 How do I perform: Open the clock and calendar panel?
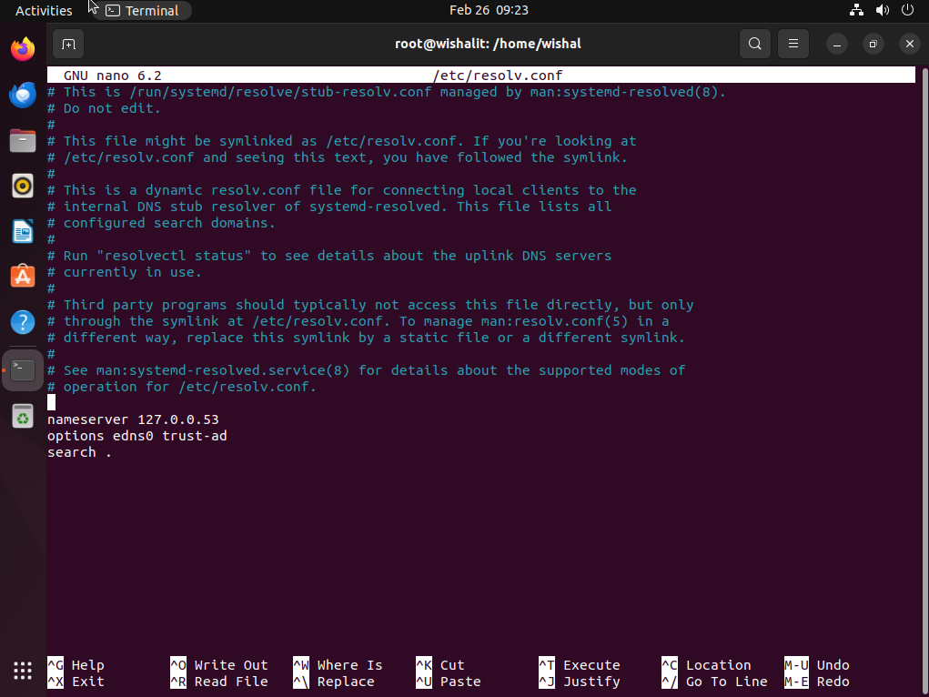[x=489, y=10]
